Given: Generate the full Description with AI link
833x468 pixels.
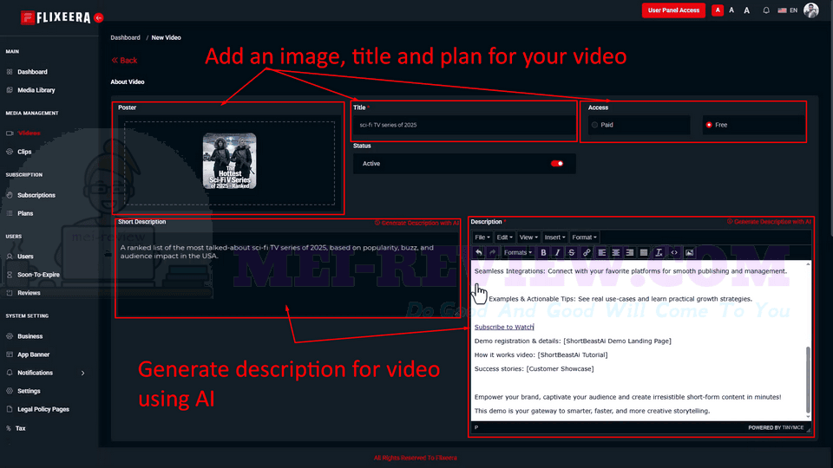Looking at the screenshot, I should (769, 222).
